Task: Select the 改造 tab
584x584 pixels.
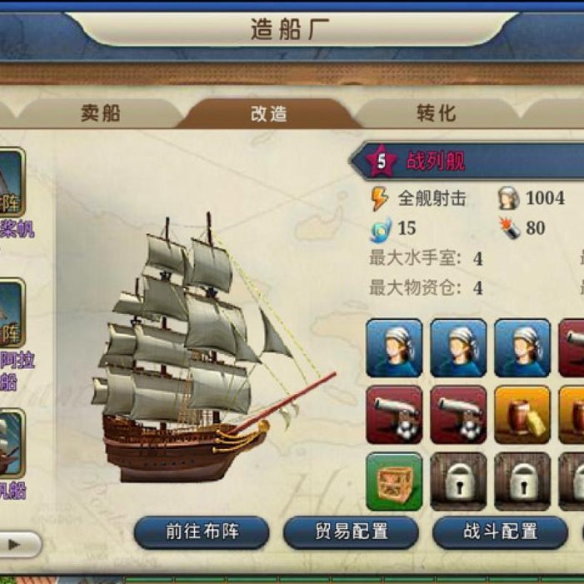Action: 268,113
